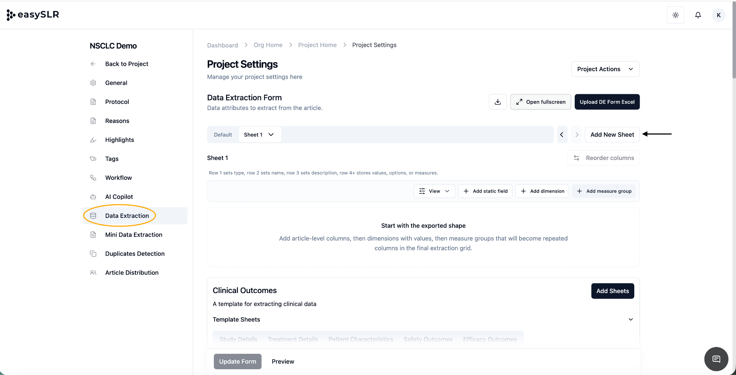The height and width of the screenshot is (375, 736).
Task: Download the data extraction form icon
Action: click(x=497, y=102)
